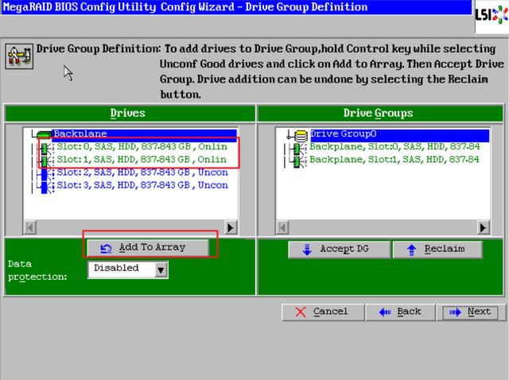The height and width of the screenshot is (380, 509).
Task: Select Slot: 2 SAS HDD Unconfigured drive
Action: pos(142,172)
